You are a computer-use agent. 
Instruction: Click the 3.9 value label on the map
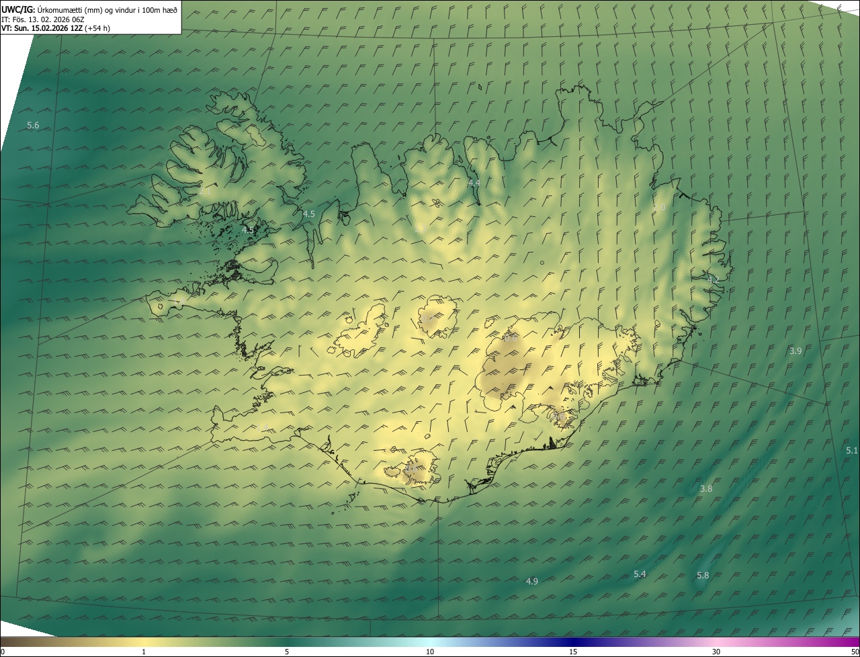click(x=795, y=351)
